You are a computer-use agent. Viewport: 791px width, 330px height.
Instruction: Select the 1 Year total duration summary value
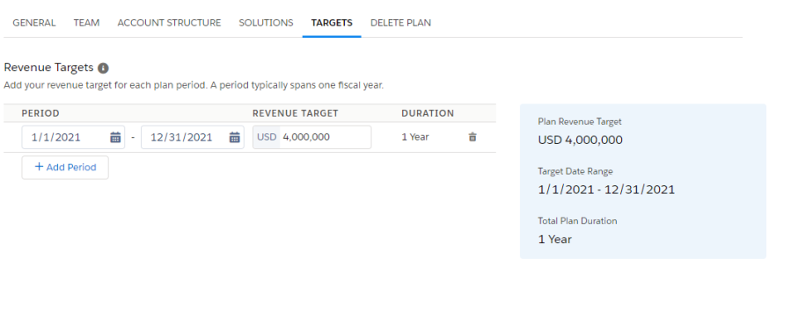click(555, 240)
